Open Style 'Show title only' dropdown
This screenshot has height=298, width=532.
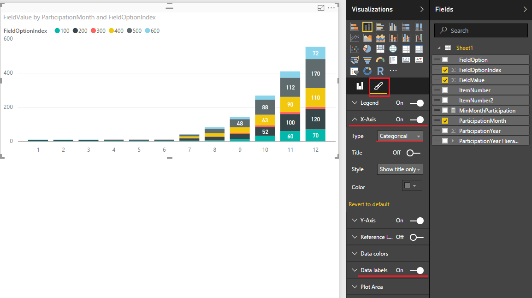click(400, 169)
